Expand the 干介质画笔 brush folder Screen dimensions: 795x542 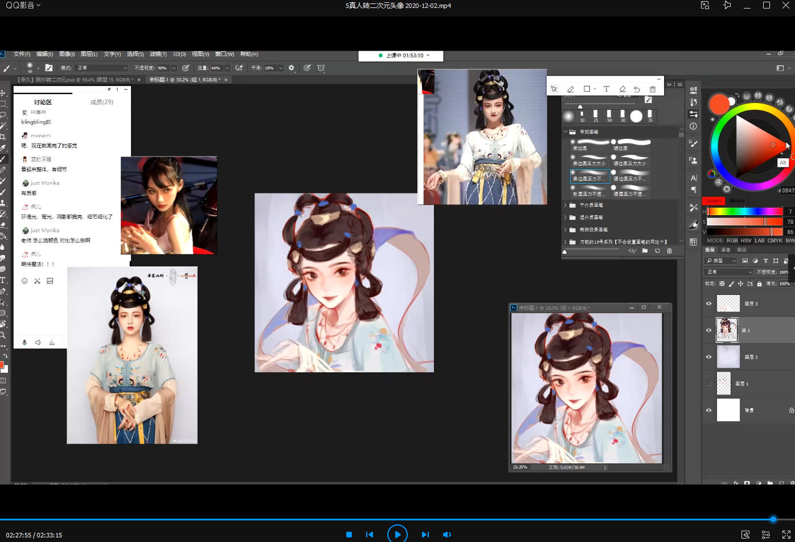tap(565, 205)
